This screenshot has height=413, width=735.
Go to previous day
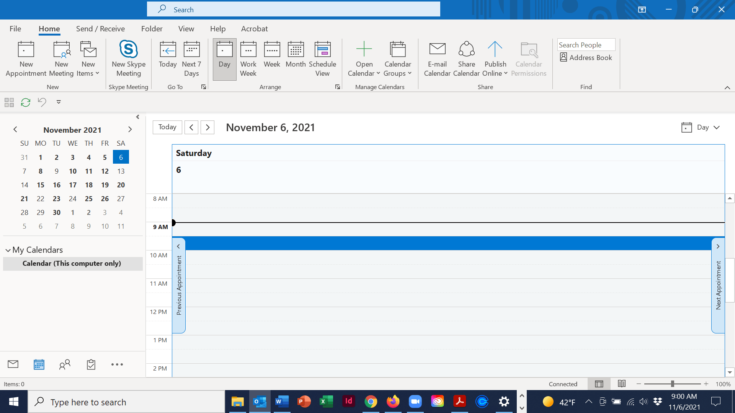coord(191,127)
